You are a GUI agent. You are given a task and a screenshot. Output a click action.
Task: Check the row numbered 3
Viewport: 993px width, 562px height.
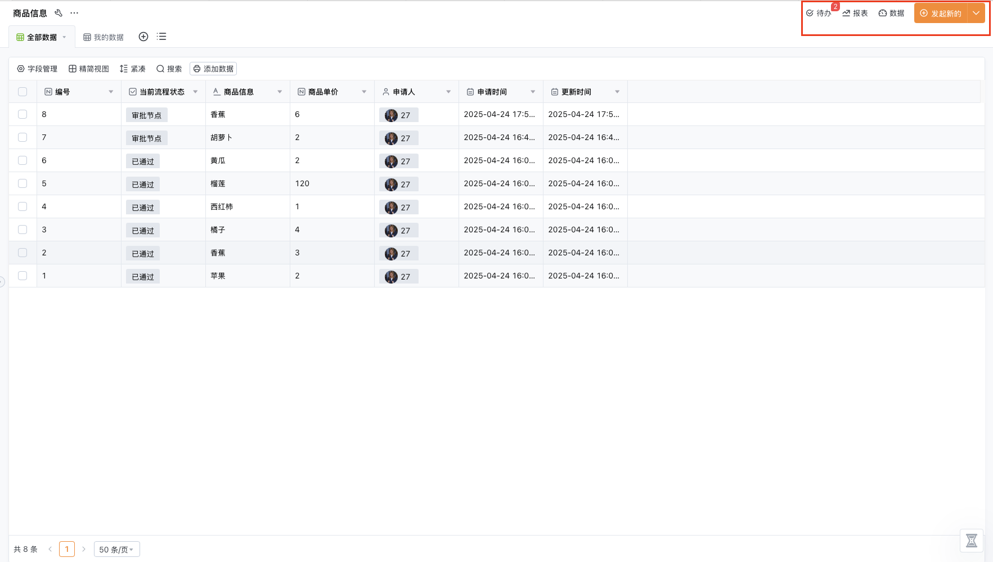point(23,230)
